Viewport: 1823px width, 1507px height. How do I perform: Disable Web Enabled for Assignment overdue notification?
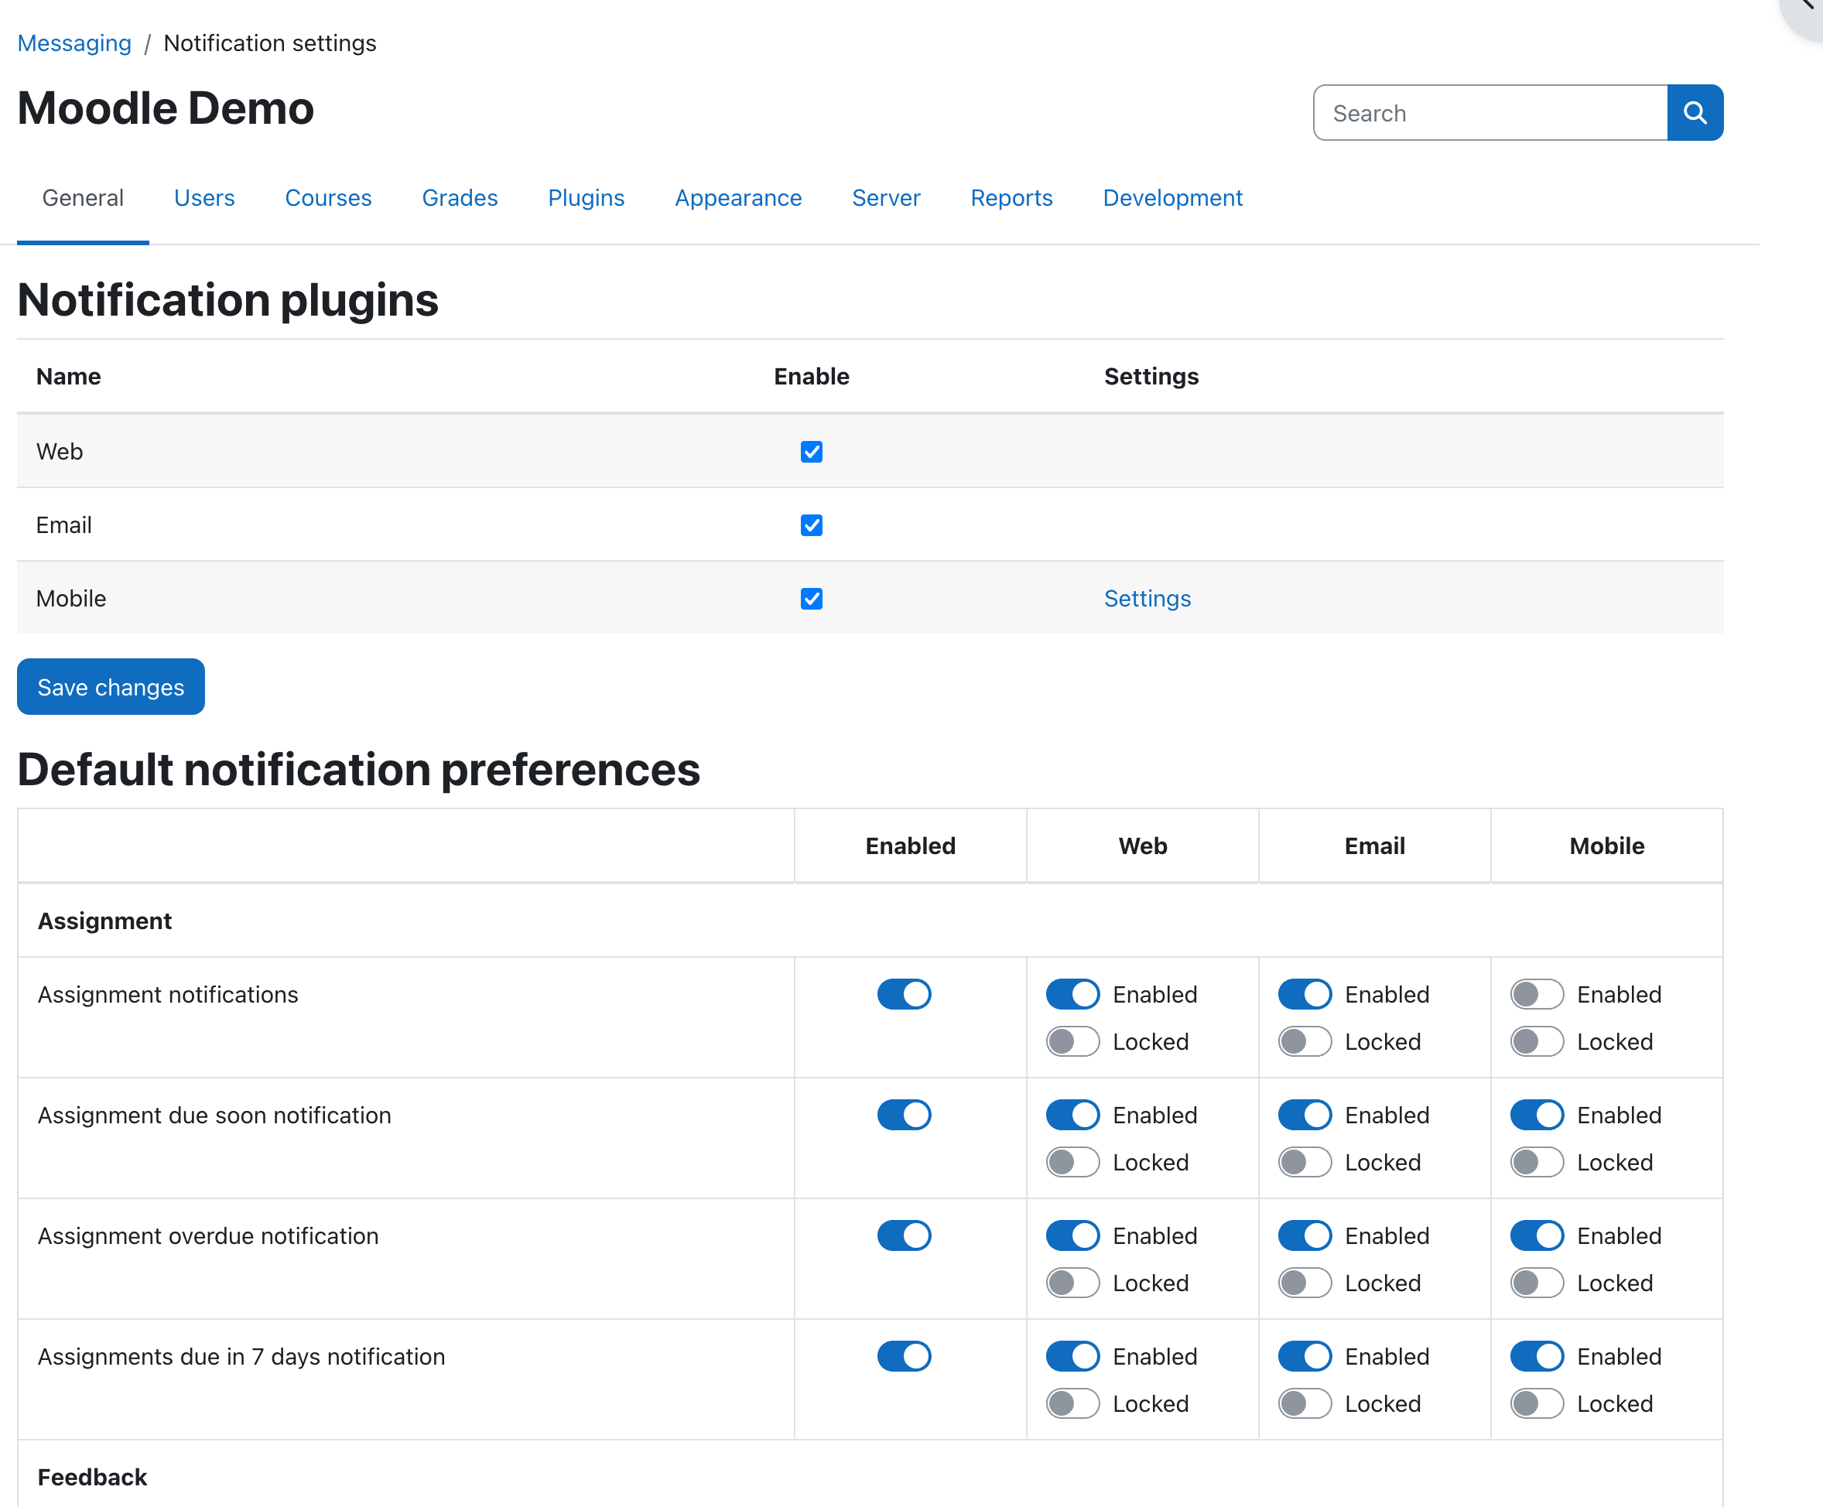1073,1235
